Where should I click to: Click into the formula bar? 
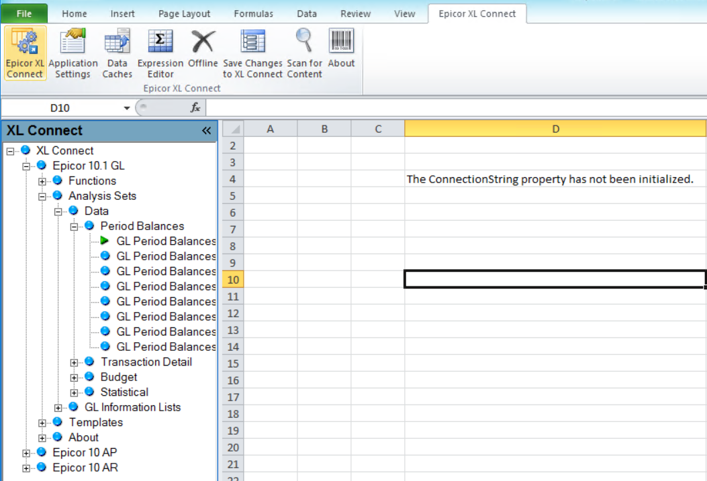pos(455,108)
